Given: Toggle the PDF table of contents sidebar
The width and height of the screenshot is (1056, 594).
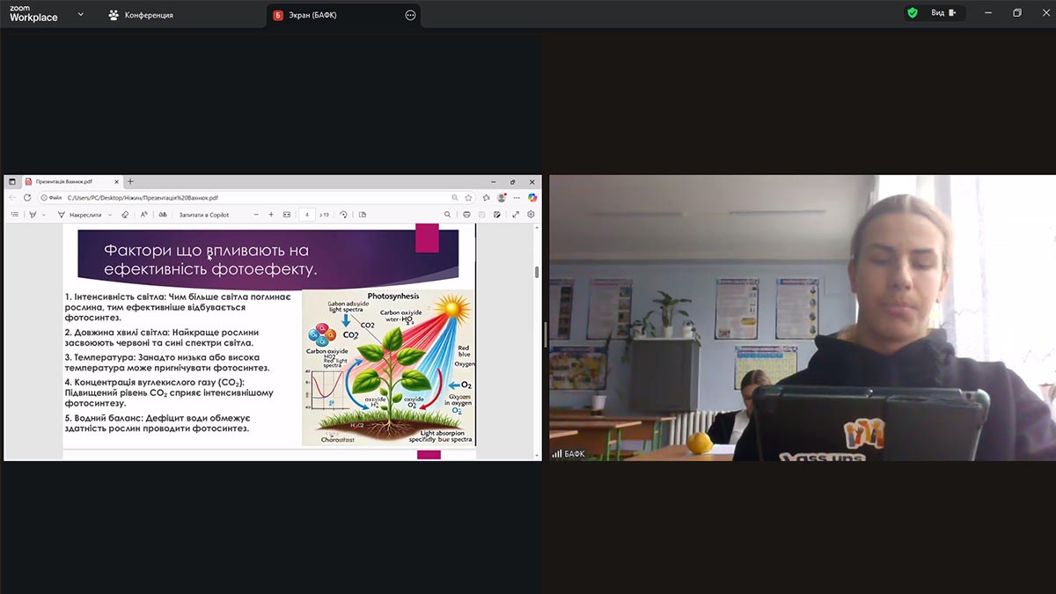Looking at the screenshot, I should pos(14,215).
